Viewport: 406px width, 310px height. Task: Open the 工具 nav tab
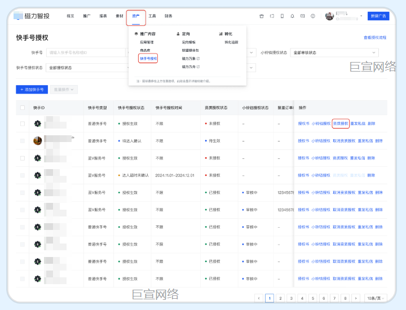[x=152, y=16]
